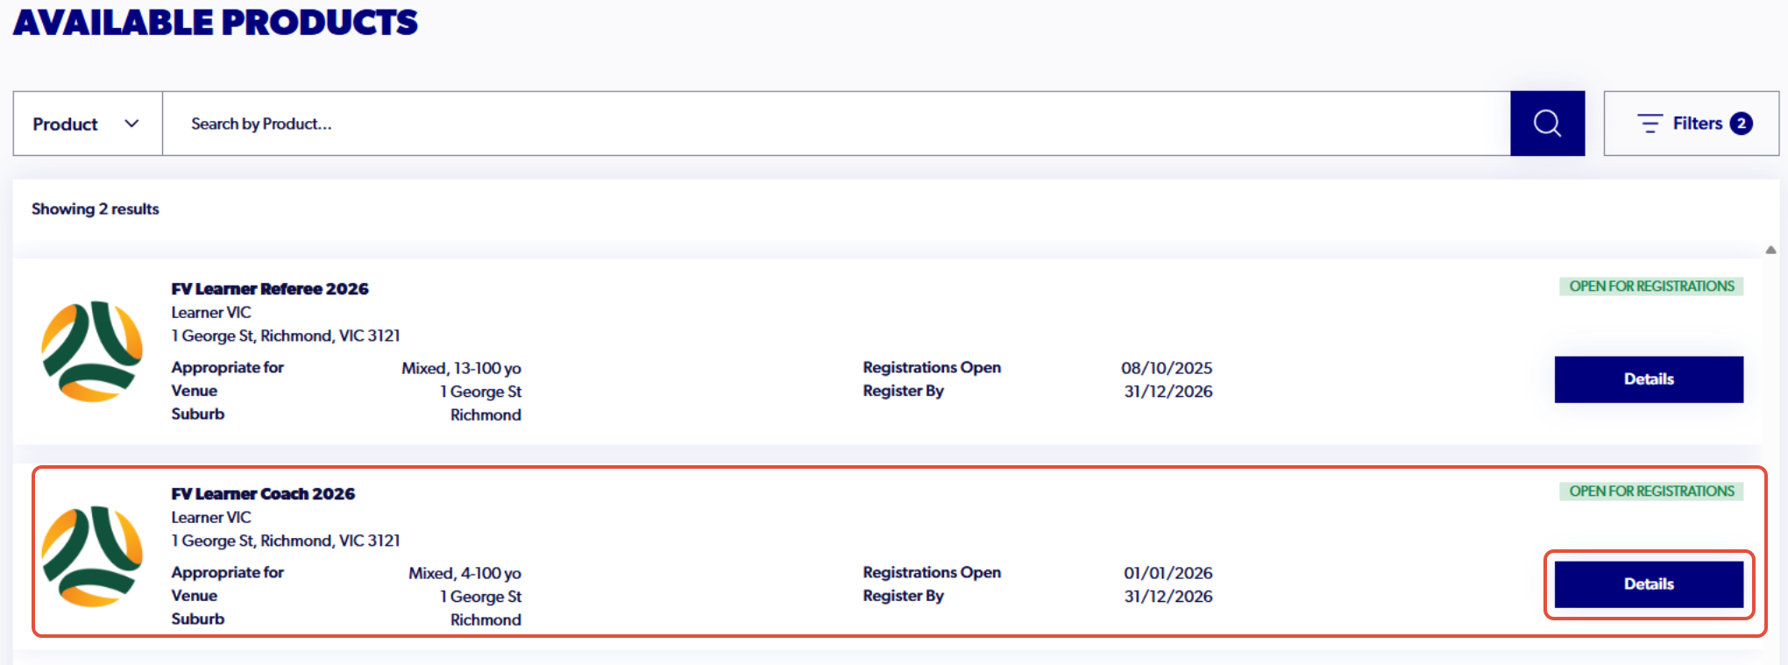Screen dimensions: 1788x665
Task: Click the Filters count badge showing 2
Action: tap(1742, 124)
